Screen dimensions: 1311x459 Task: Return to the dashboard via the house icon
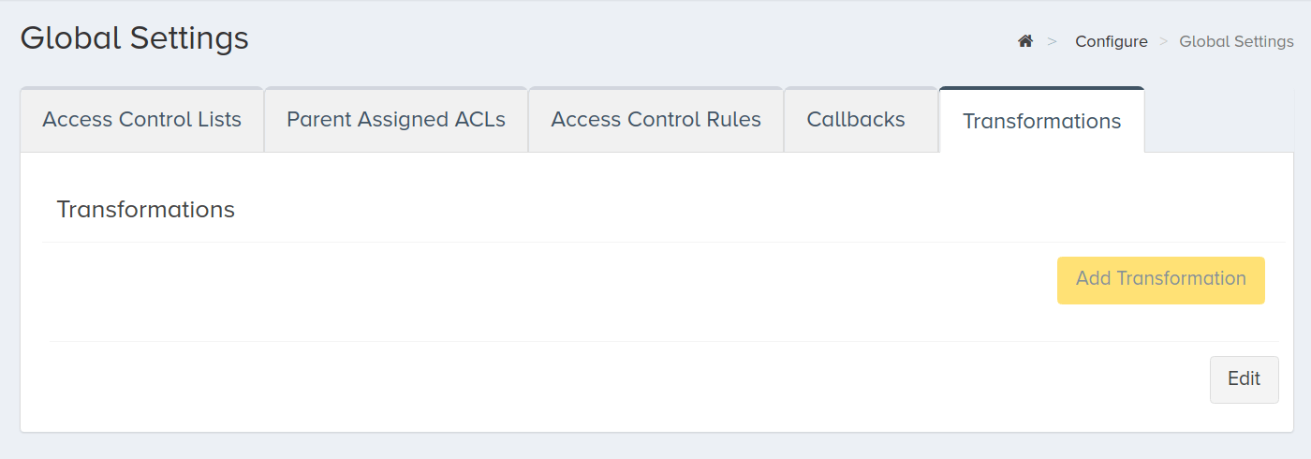pos(1025,41)
